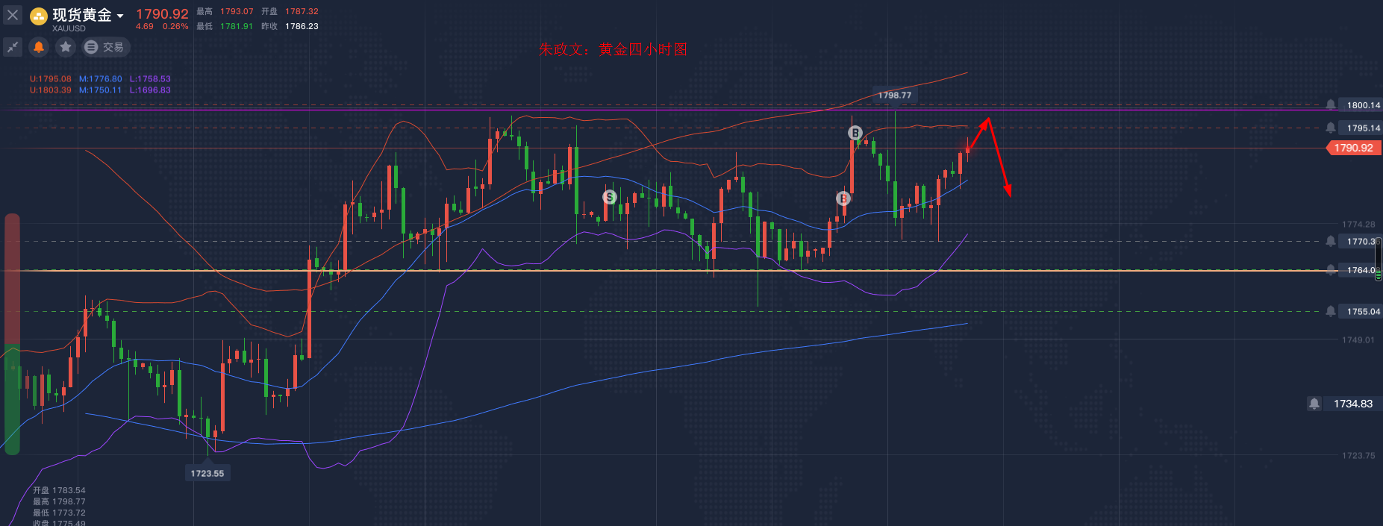Click the orange price alert bell icon
Screen dimensions: 1383x526
[39, 47]
